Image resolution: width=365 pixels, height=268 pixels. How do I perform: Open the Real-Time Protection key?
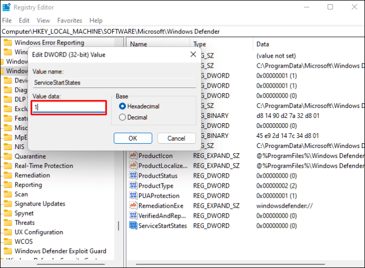point(43,166)
